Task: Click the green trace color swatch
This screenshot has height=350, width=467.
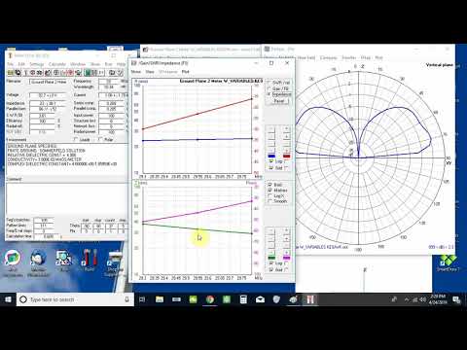Action: coord(271,258)
